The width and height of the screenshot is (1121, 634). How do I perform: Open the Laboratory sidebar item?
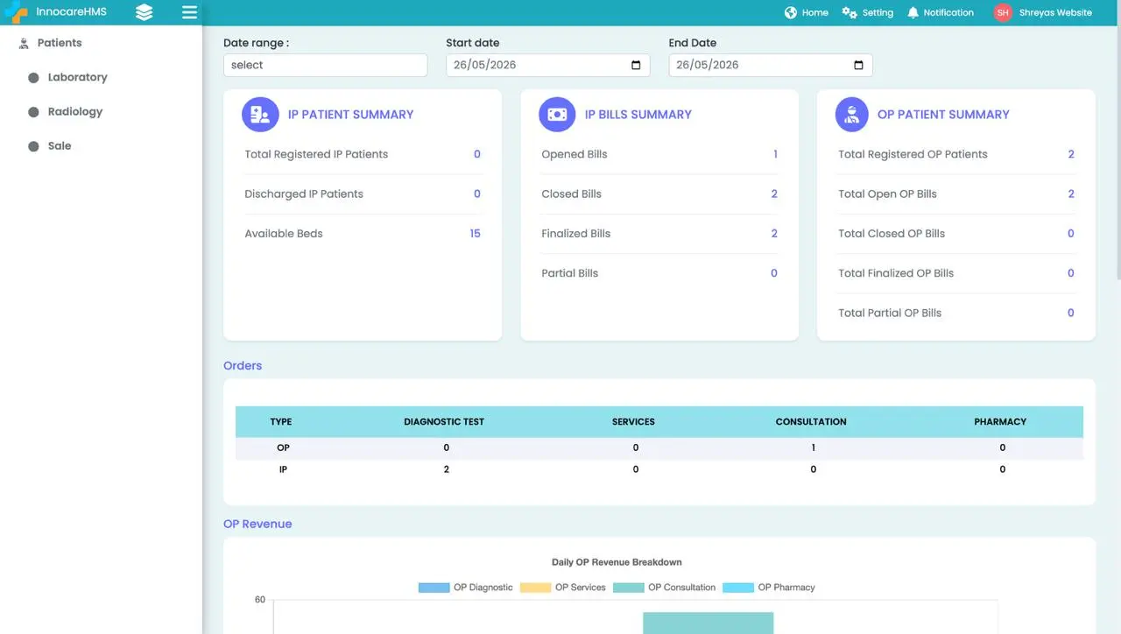pyautogui.click(x=77, y=77)
